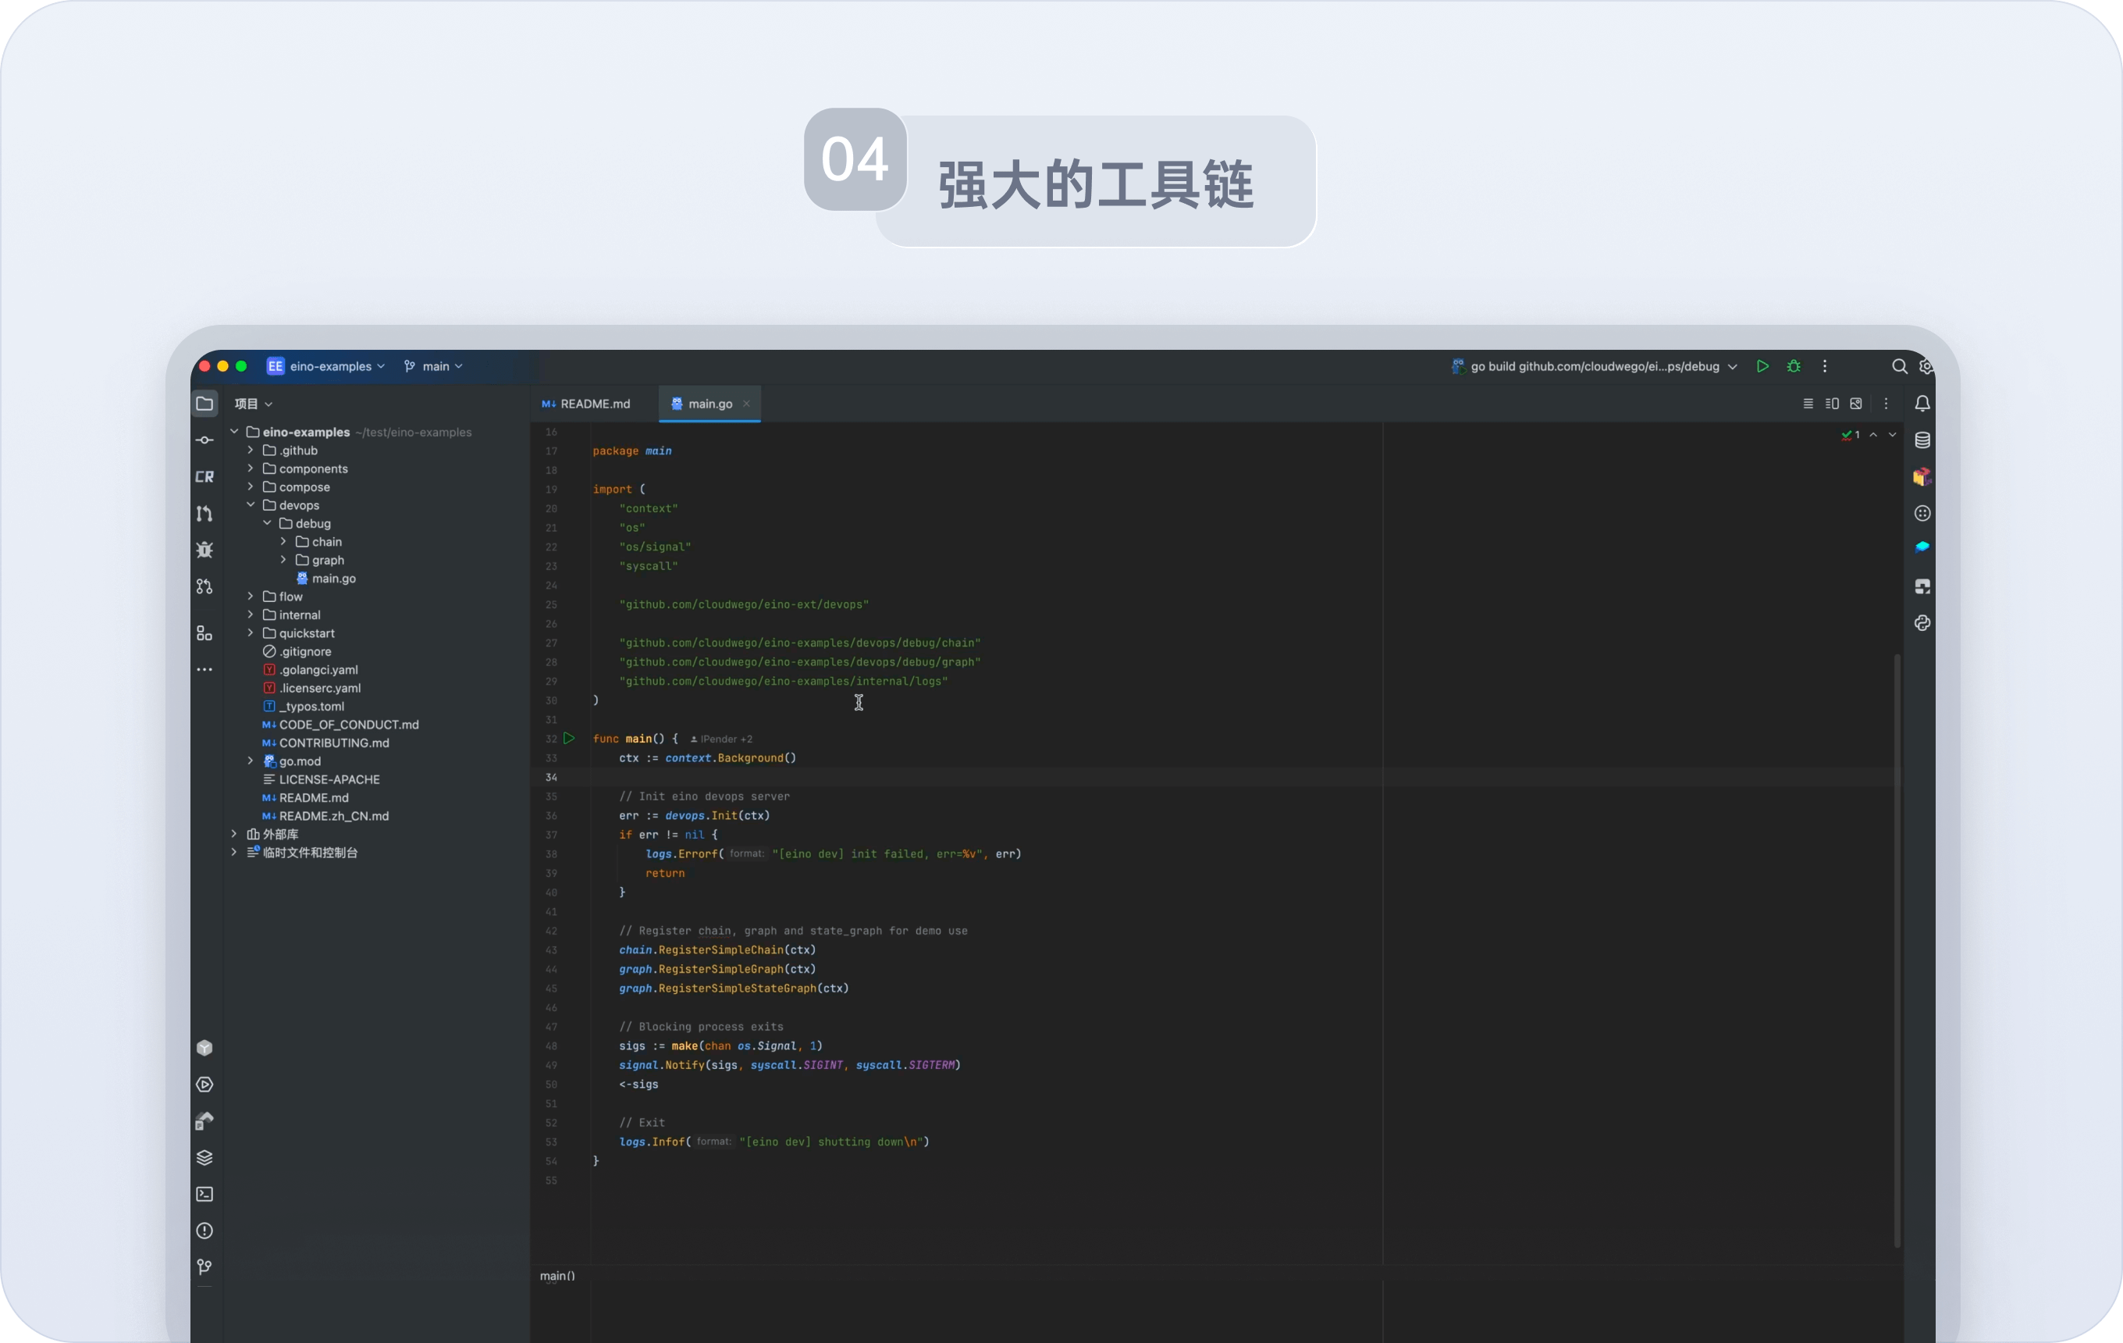Open the main branch dropdown
The width and height of the screenshot is (2123, 1343).
pyautogui.click(x=435, y=366)
